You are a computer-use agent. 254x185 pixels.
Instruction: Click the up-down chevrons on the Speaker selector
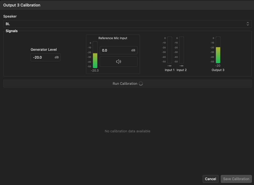pyautogui.click(x=248, y=24)
